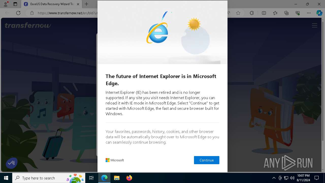Image resolution: width=325 pixels, height=183 pixels.
Task: Minimize the Edge window
Action: point(296,4)
